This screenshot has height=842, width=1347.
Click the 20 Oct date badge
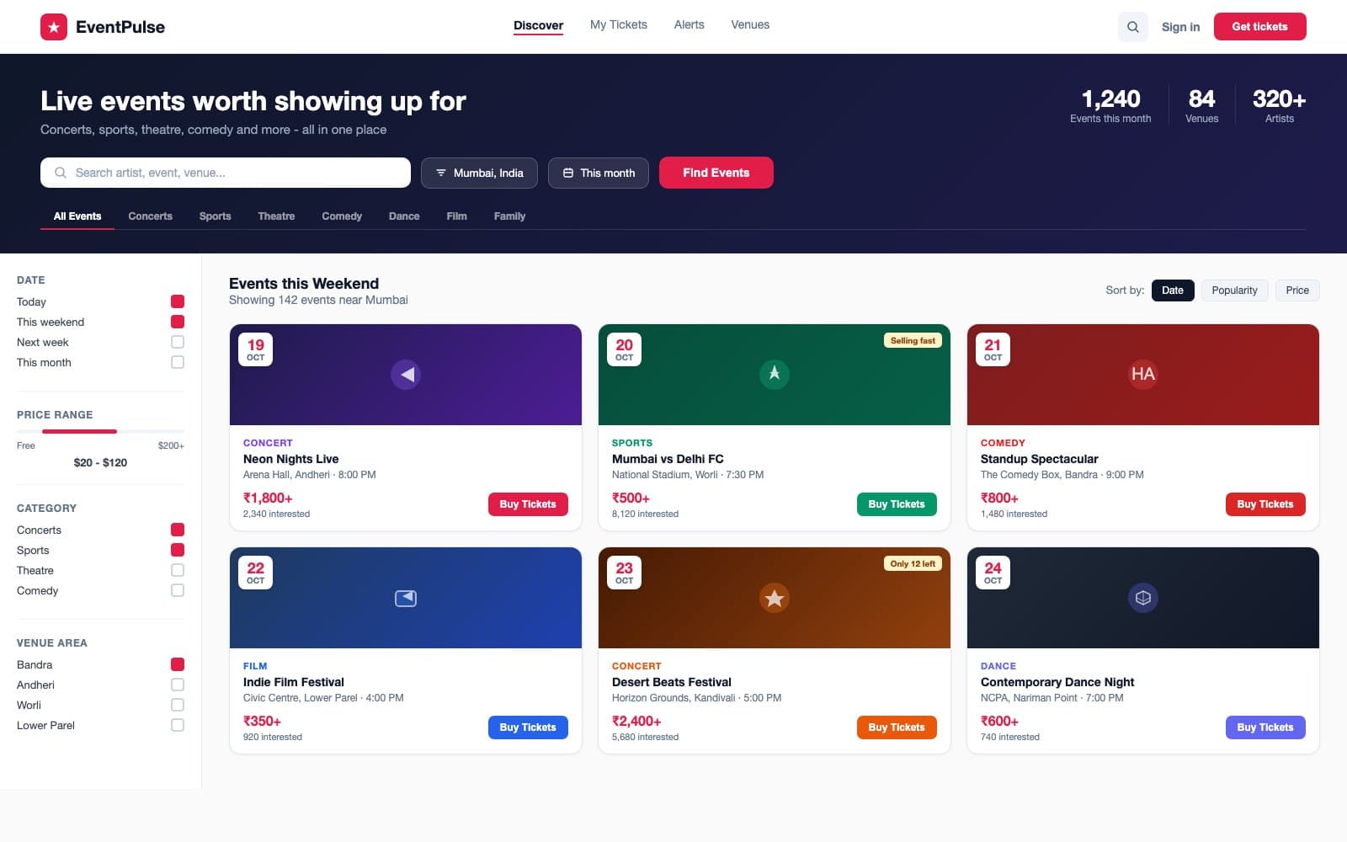pyautogui.click(x=625, y=349)
